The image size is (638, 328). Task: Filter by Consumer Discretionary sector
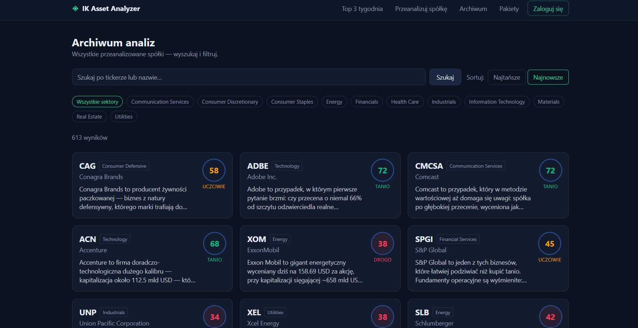230,102
